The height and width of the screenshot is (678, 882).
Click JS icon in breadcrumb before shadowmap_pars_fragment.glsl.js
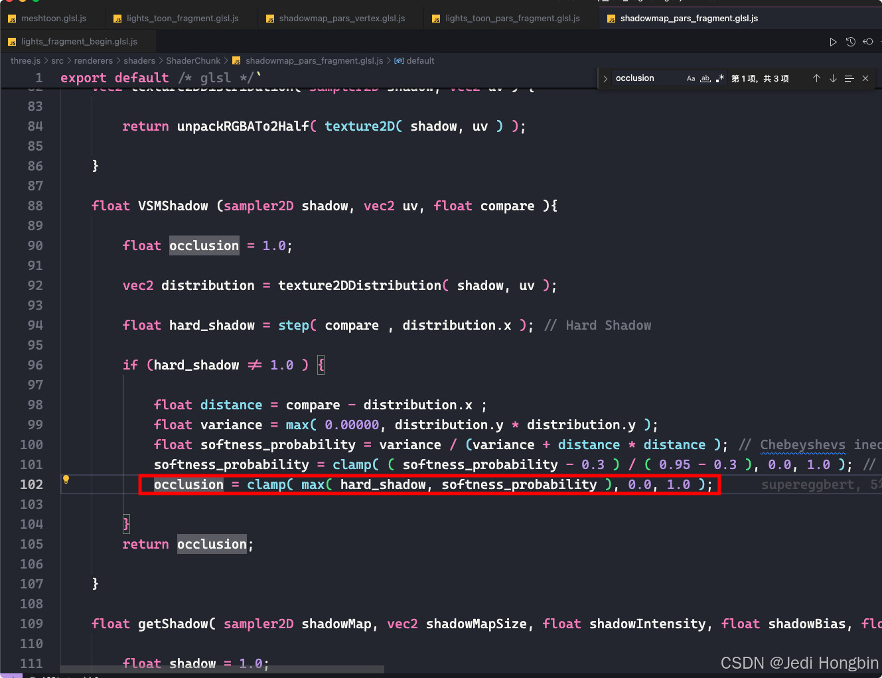point(236,61)
